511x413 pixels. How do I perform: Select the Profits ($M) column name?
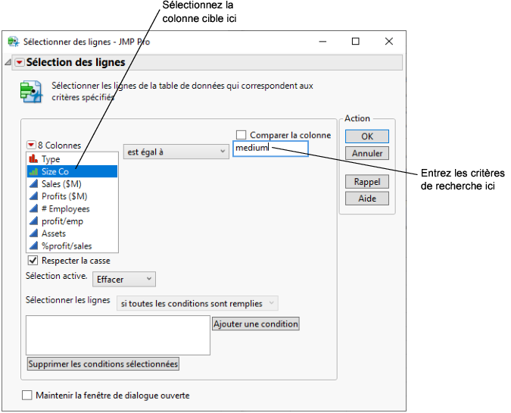coord(64,196)
